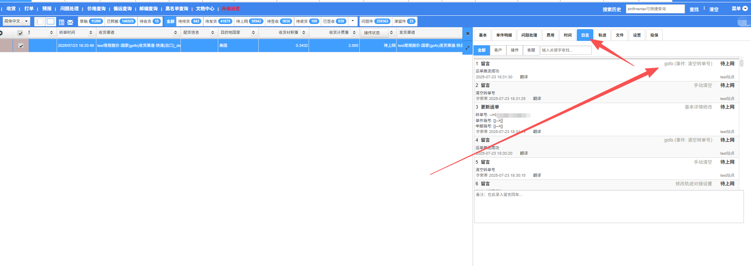This screenshot has width=751, height=266.
Task: Filter by 待收货 15 status
Action: click(150, 21)
